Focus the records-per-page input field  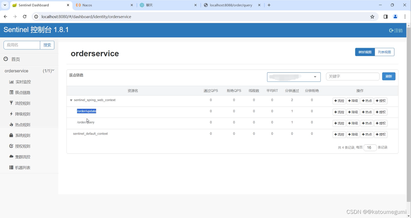pos(370,147)
